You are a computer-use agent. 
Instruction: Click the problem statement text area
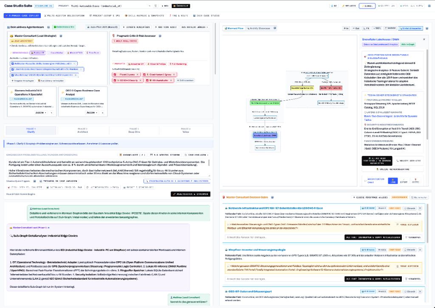coord(108,167)
